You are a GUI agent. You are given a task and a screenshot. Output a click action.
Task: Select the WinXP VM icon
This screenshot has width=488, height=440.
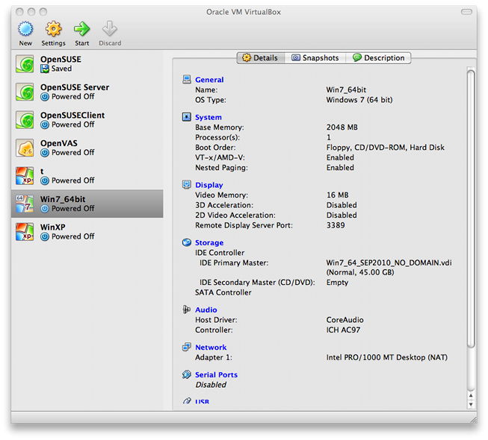pyautogui.click(x=25, y=232)
